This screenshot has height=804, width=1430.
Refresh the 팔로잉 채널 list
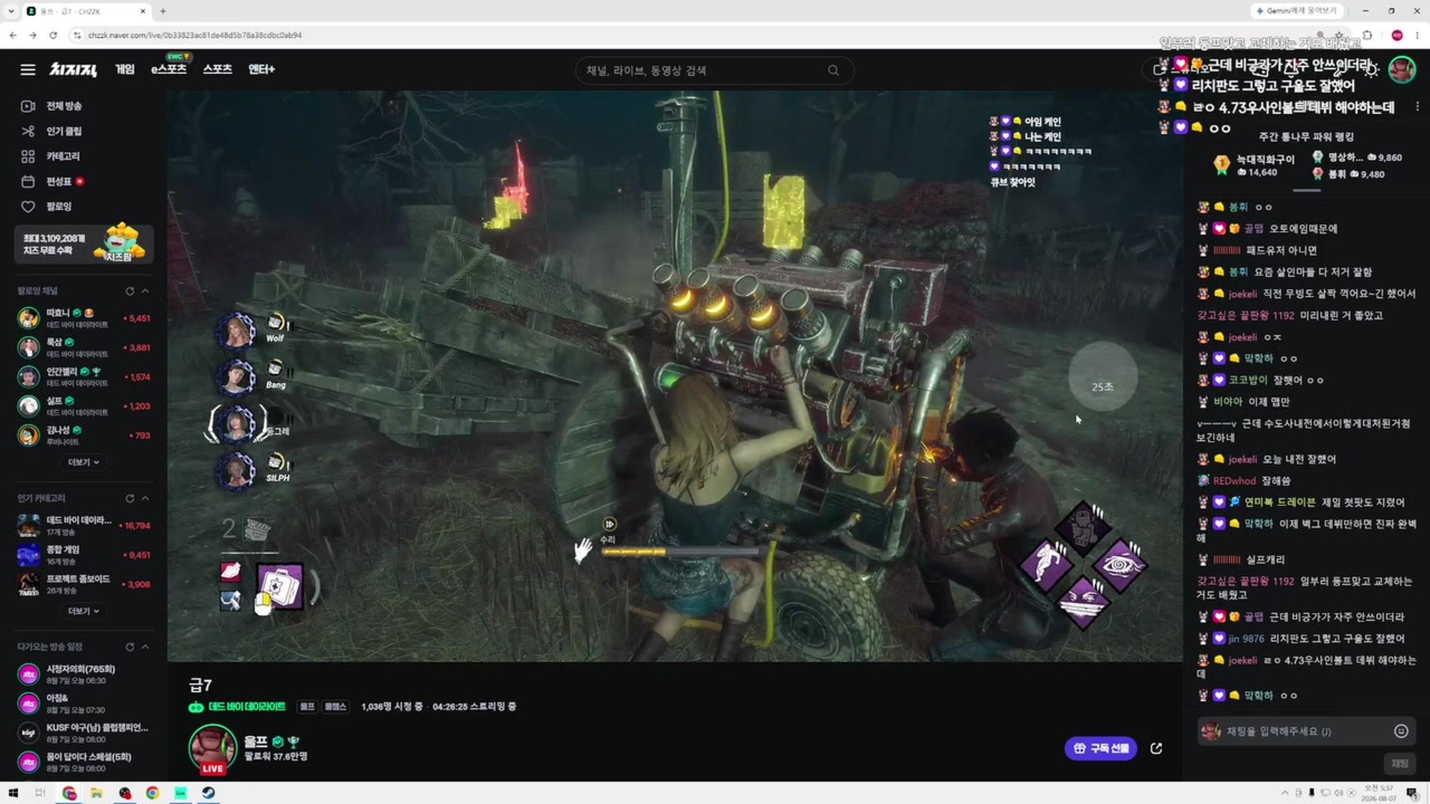coord(129,291)
